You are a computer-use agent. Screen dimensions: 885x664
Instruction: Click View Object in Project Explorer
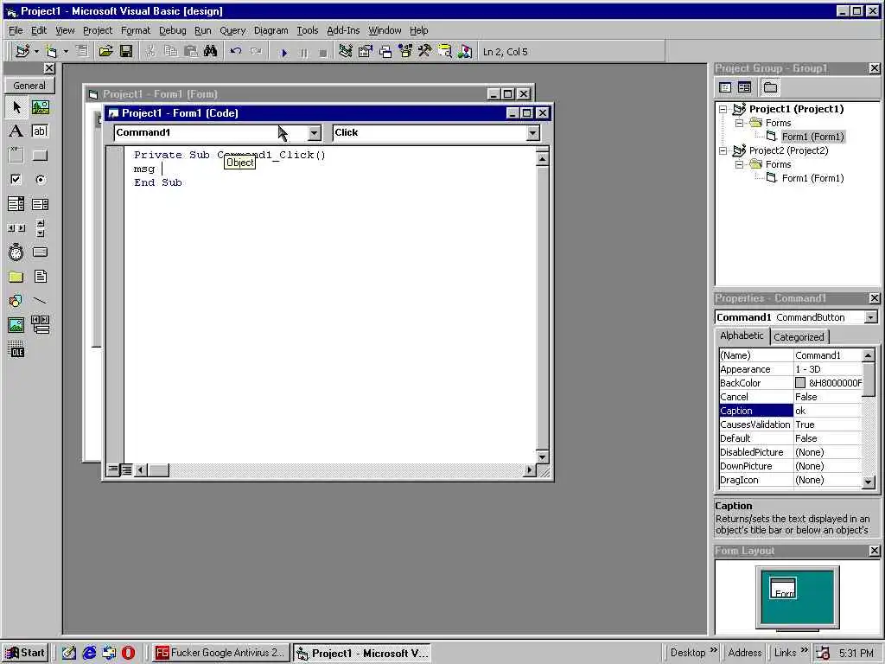744,87
